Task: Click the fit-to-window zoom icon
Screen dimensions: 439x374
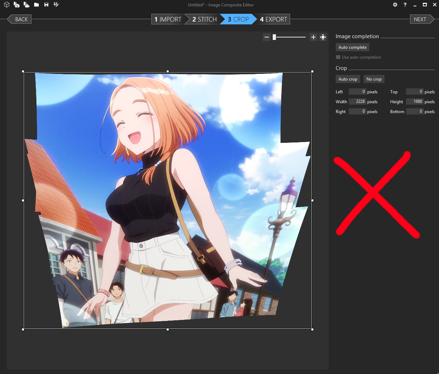Action: click(x=323, y=37)
